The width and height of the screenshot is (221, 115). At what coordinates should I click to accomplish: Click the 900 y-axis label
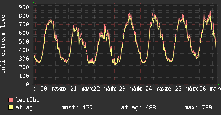(24, 7)
